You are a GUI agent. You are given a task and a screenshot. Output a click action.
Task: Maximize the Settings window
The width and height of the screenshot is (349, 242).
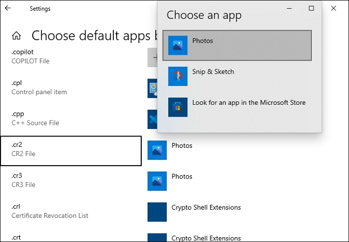[x=311, y=8]
